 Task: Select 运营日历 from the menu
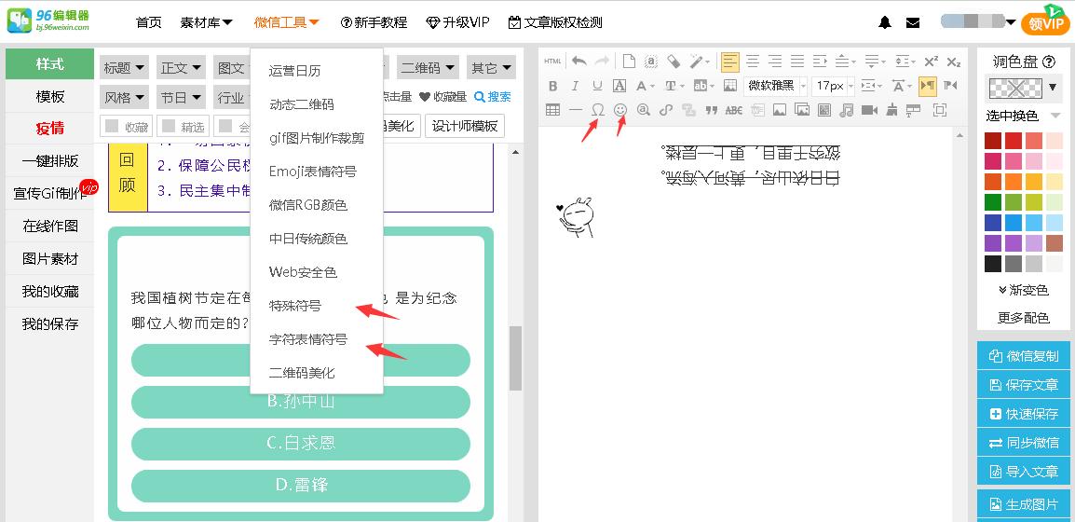(x=294, y=71)
